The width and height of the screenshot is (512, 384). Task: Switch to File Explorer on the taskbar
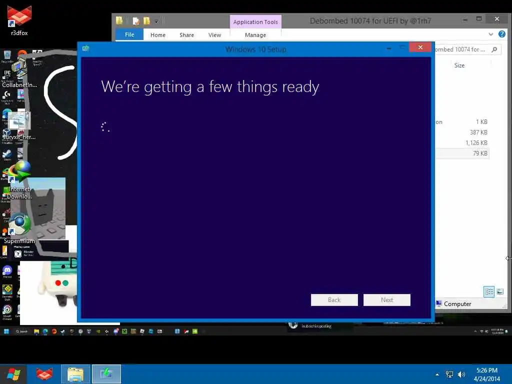click(x=75, y=374)
